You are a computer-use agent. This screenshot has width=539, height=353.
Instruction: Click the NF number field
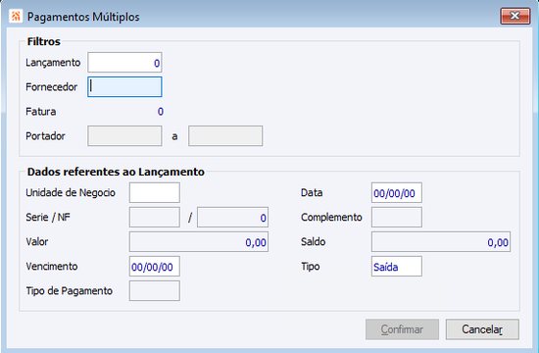point(232,217)
